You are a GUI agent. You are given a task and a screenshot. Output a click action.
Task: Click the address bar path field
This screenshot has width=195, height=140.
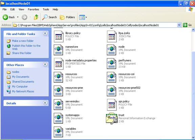(95, 25)
